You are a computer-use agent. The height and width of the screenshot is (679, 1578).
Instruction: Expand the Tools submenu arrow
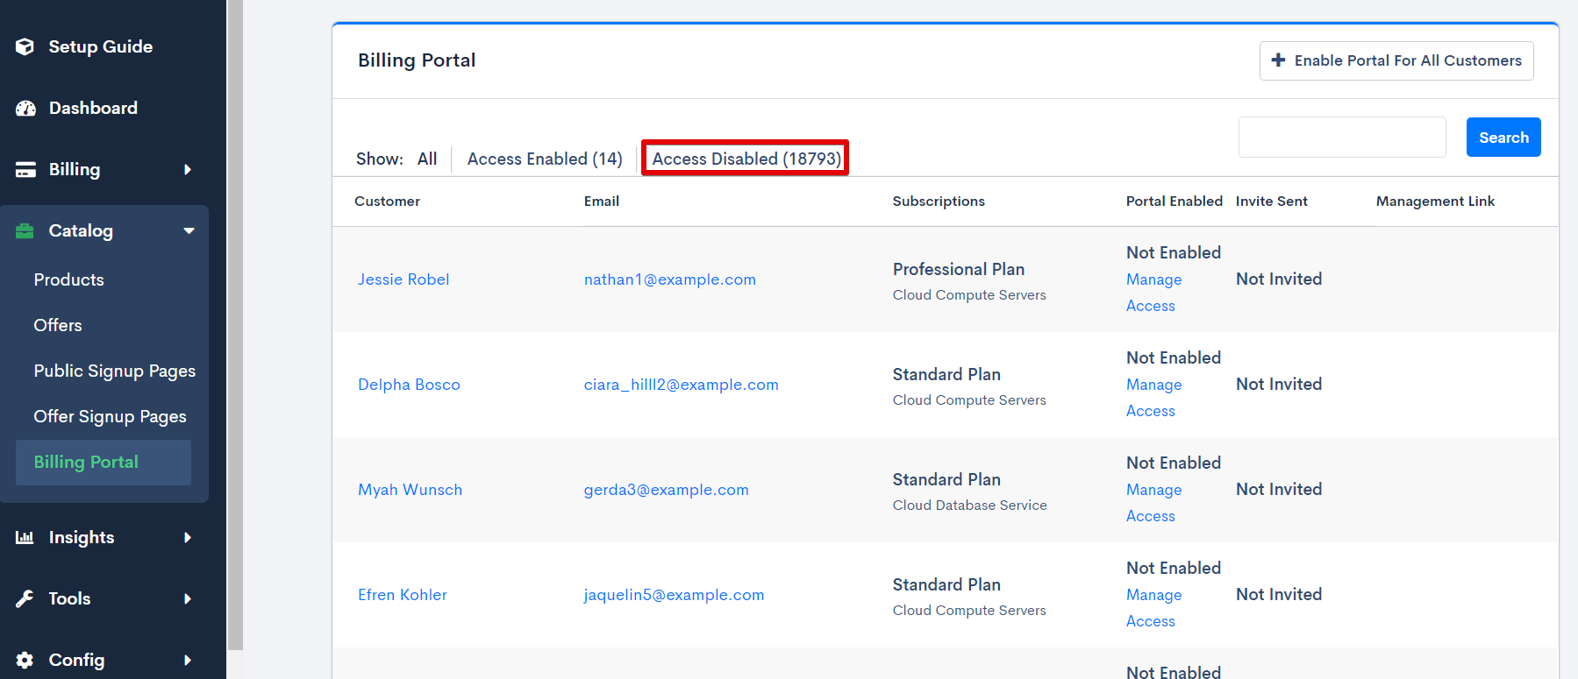point(187,599)
